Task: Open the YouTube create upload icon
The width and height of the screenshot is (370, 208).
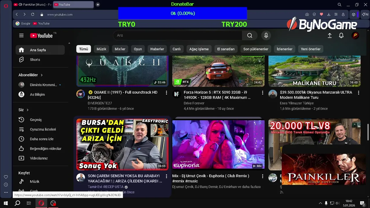Action: click(x=330, y=36)
